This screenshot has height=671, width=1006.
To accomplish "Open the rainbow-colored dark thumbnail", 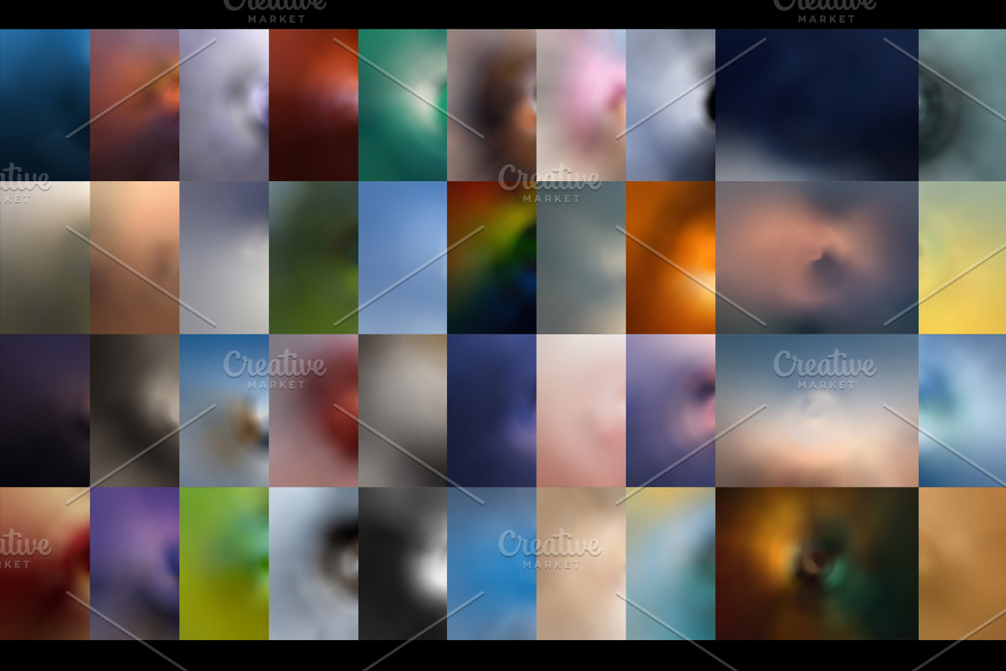I will 491,257.
